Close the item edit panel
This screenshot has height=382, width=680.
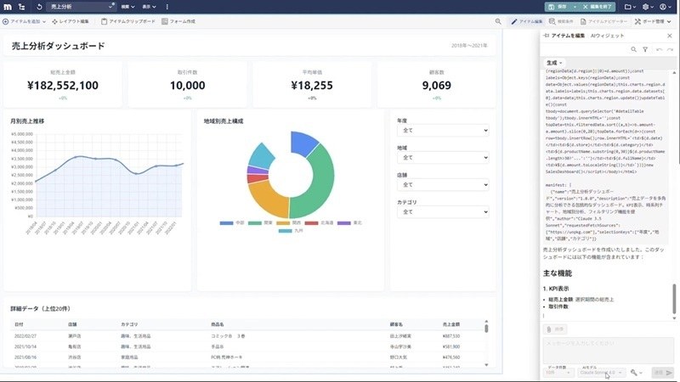671,35
